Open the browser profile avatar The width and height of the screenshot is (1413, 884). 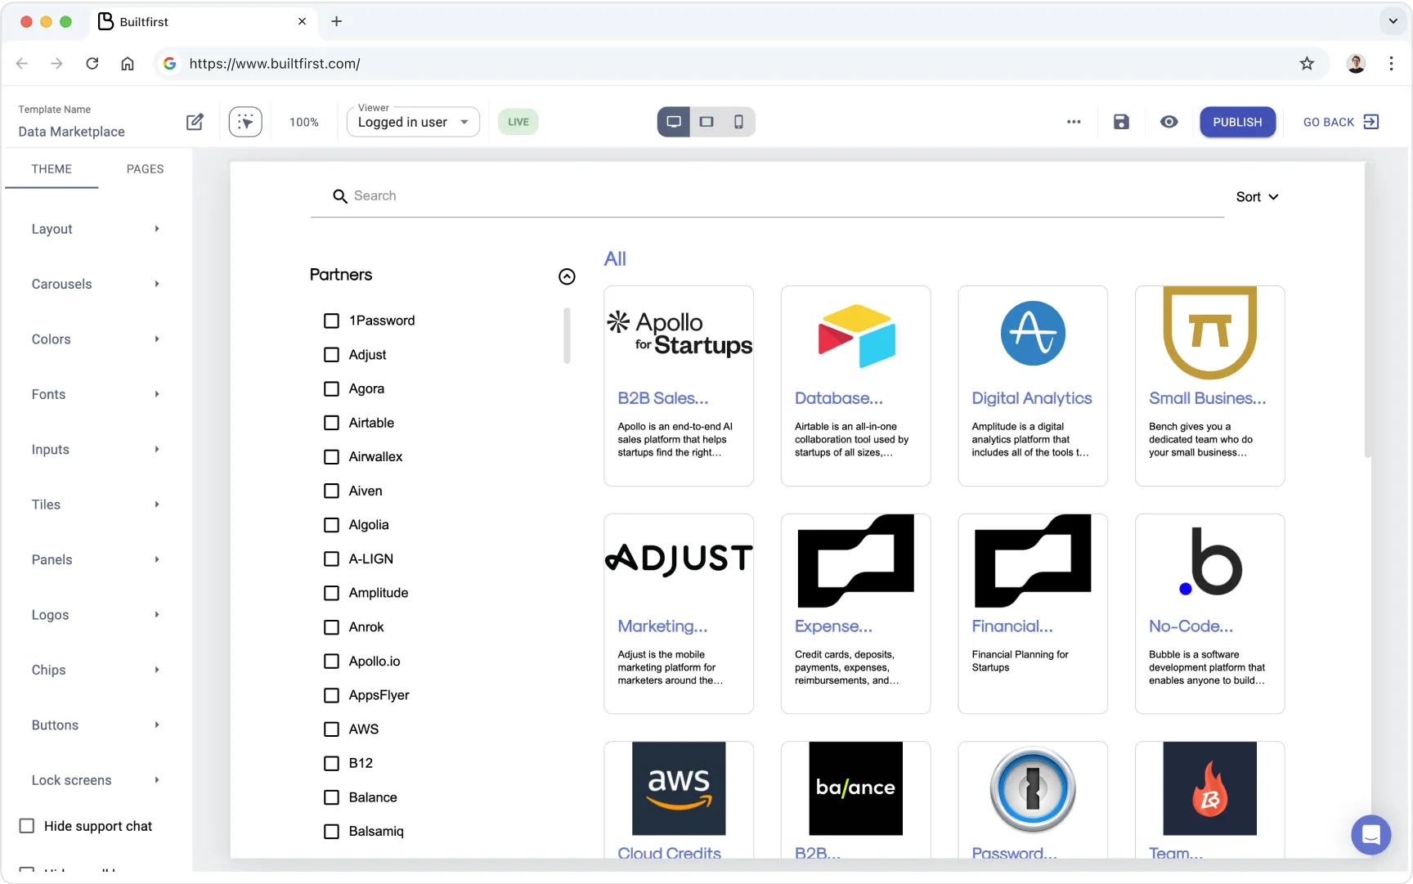click(x=1356, y=64)
